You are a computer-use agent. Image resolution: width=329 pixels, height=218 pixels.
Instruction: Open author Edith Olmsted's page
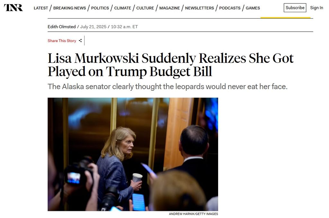[x=61, y=27]
